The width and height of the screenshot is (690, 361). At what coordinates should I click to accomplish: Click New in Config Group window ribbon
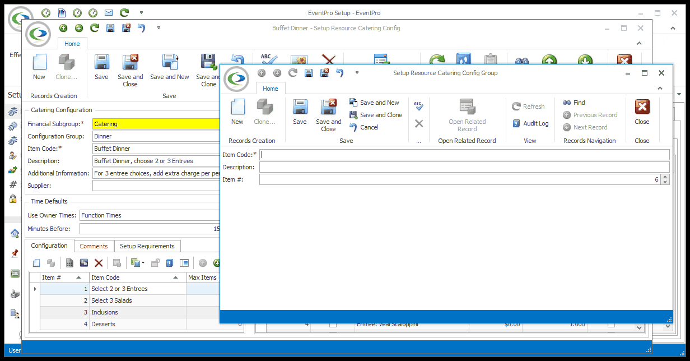tap(237, 112)
